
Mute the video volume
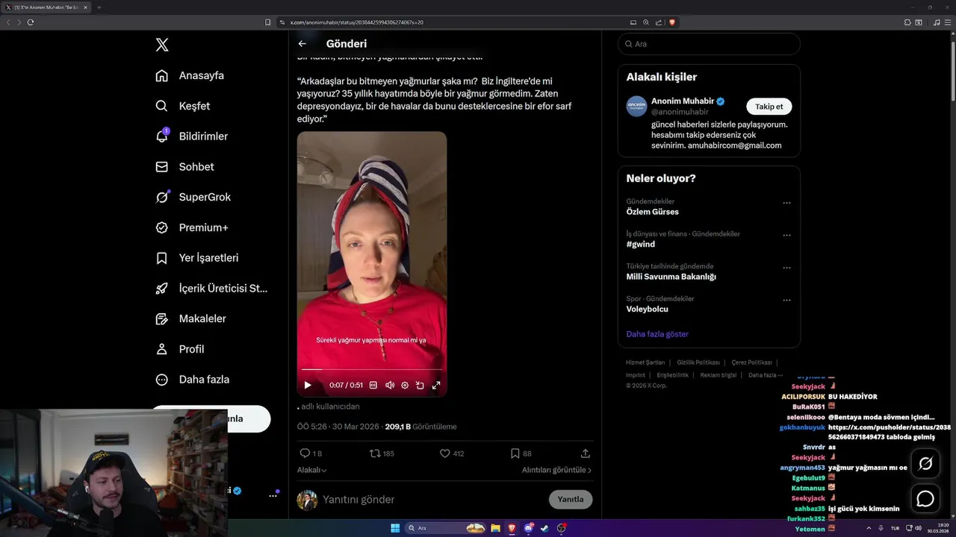point(390,386)
